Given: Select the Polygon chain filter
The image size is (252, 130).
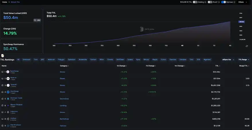Looking at the screenshot, I should [x=61, y=60].
